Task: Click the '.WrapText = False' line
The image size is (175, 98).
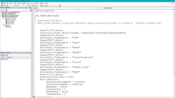Action: pyautogui.click(x=56, y=87)
